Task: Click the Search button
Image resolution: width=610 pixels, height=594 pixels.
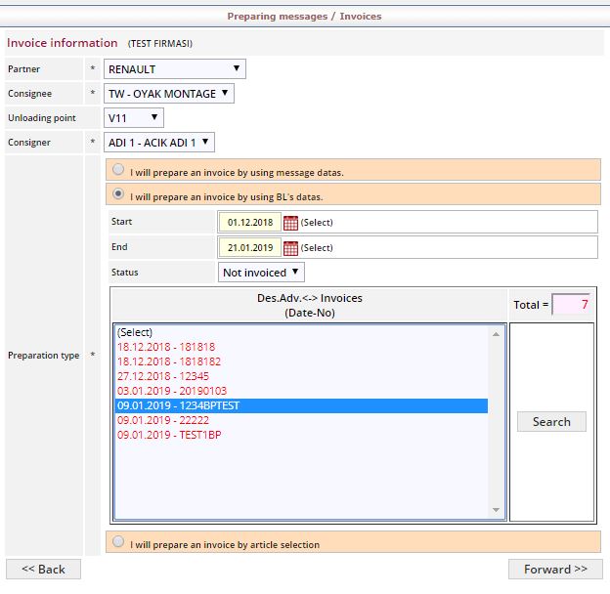Action: pyautogui.click(x=551, y=421)
